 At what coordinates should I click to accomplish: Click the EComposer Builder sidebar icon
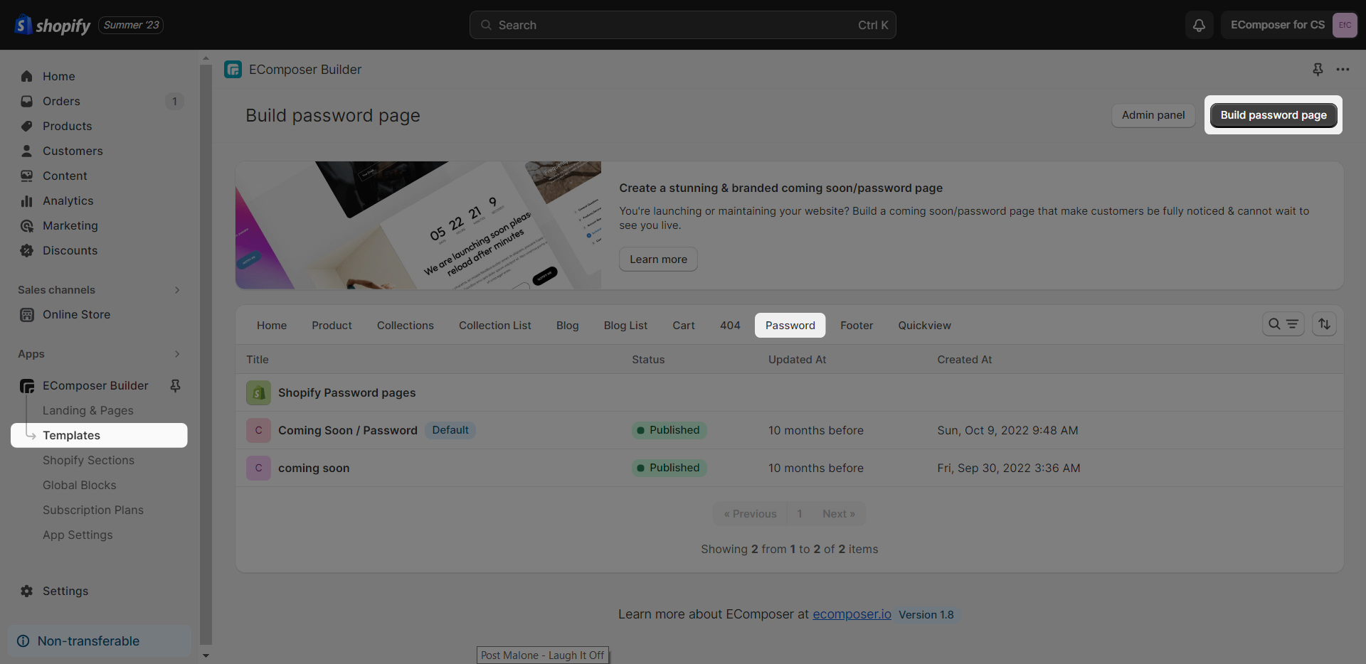coord(27,386)
